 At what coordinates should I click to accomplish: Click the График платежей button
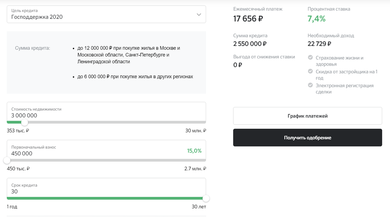[x=307, y=116]
